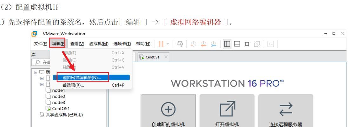Click 打开虚拟机 tile

[x=227, y=110]
